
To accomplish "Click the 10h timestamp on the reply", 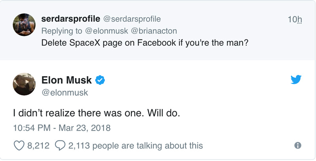I will click(x=295, y=19).
